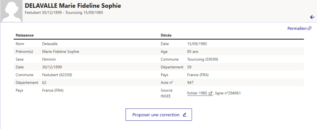Click the death date 15/09/1985 value
The height and width of the screenshot is (129, 317).
197,44
